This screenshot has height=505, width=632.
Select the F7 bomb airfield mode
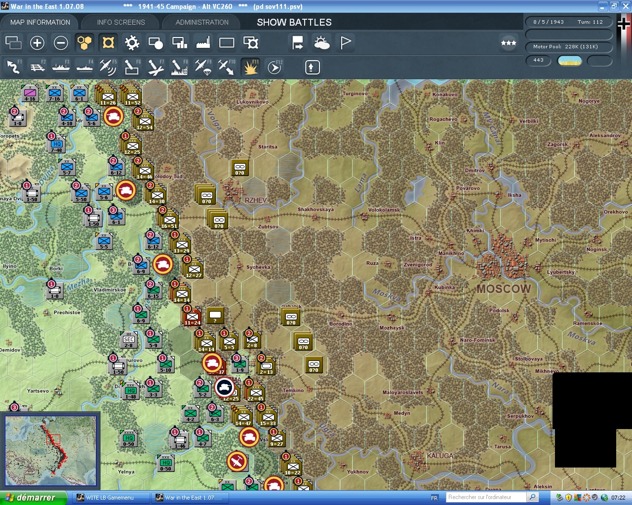156,67
